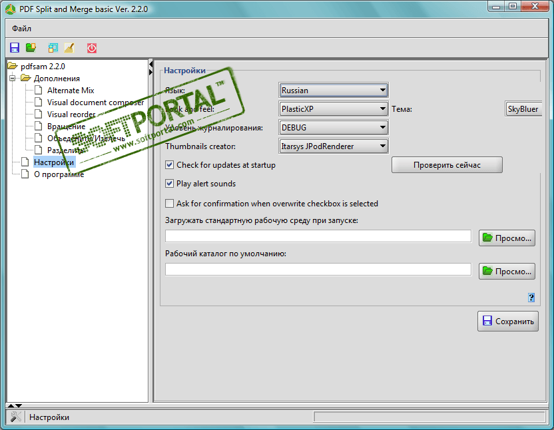The image size is (554, 430).
Task: Collapse the Дополнения tree node
Action: [x=13, y=78]
